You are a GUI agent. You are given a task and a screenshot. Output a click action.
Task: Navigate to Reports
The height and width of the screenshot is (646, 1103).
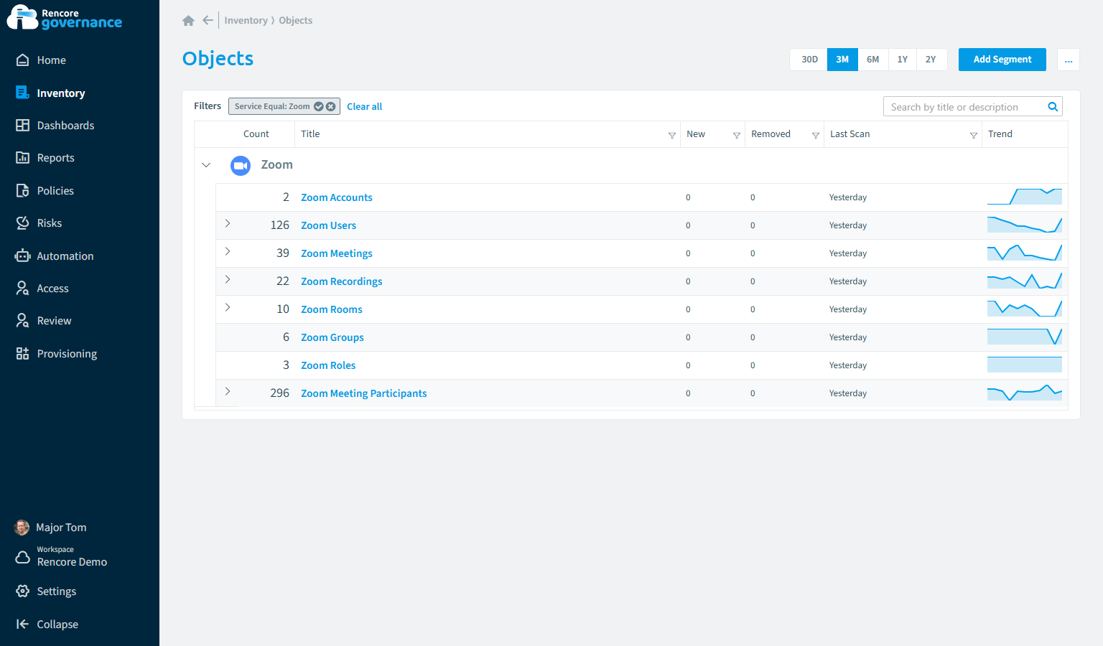coord(55,158)
